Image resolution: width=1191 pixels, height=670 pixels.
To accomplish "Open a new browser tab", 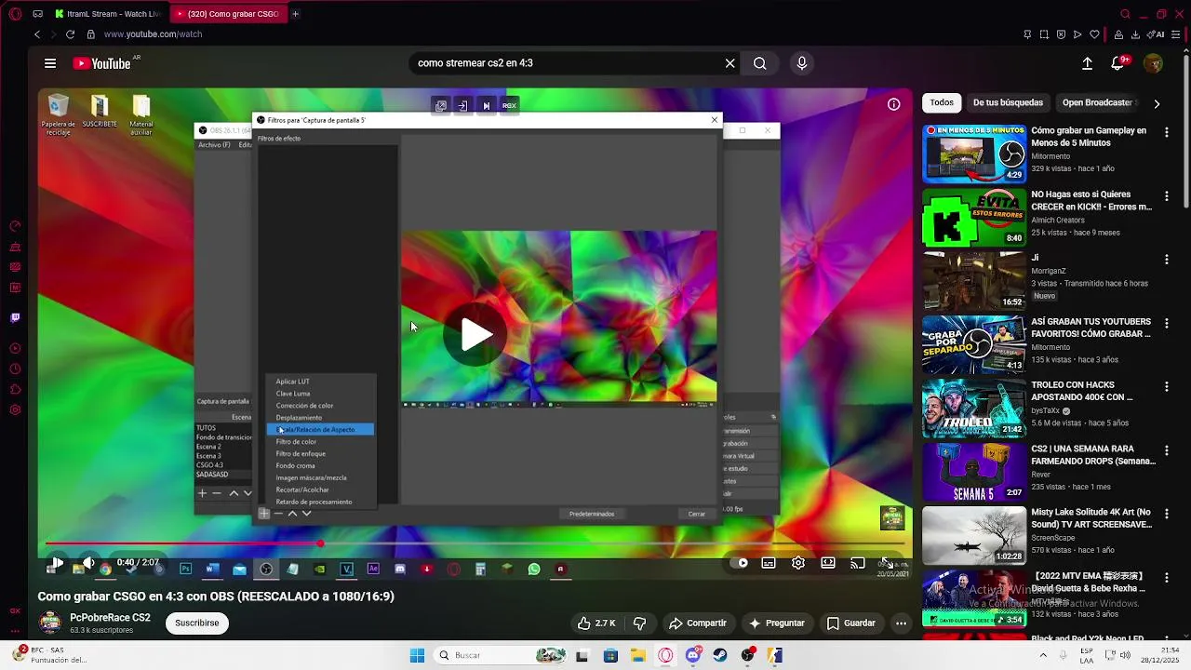I will (295, 14).
